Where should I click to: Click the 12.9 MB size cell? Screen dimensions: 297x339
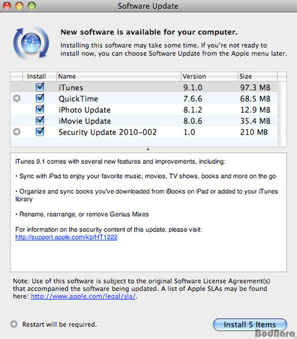[255, 110]
